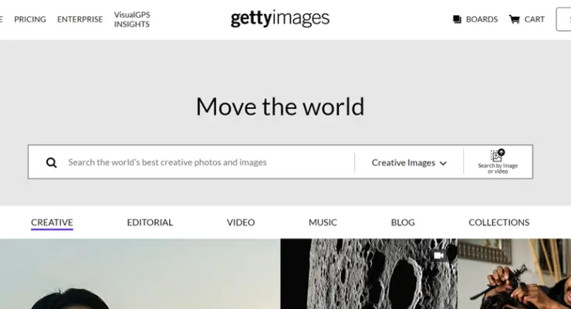571x309 pixels.
Task: Click the shopping cart icon
Action: (514, 19)
